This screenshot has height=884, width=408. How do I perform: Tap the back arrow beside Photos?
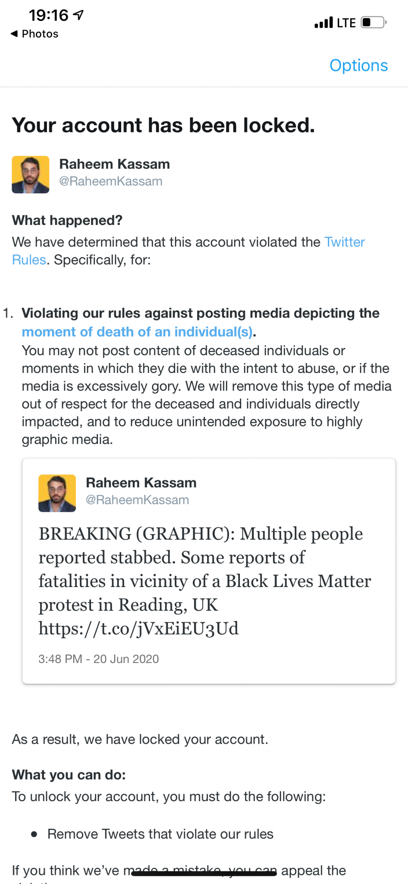(14, 34)
